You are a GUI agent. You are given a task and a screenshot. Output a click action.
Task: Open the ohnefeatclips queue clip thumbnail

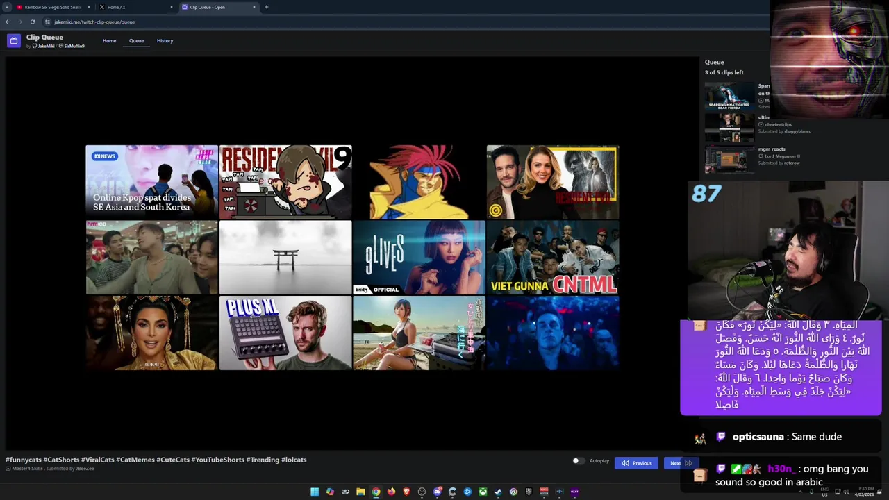(x=729, y=128)
